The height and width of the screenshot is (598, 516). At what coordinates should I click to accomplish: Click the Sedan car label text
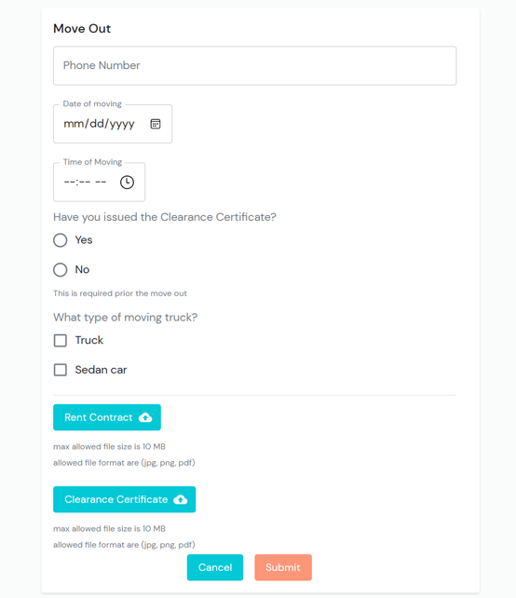tap(101, 370)
